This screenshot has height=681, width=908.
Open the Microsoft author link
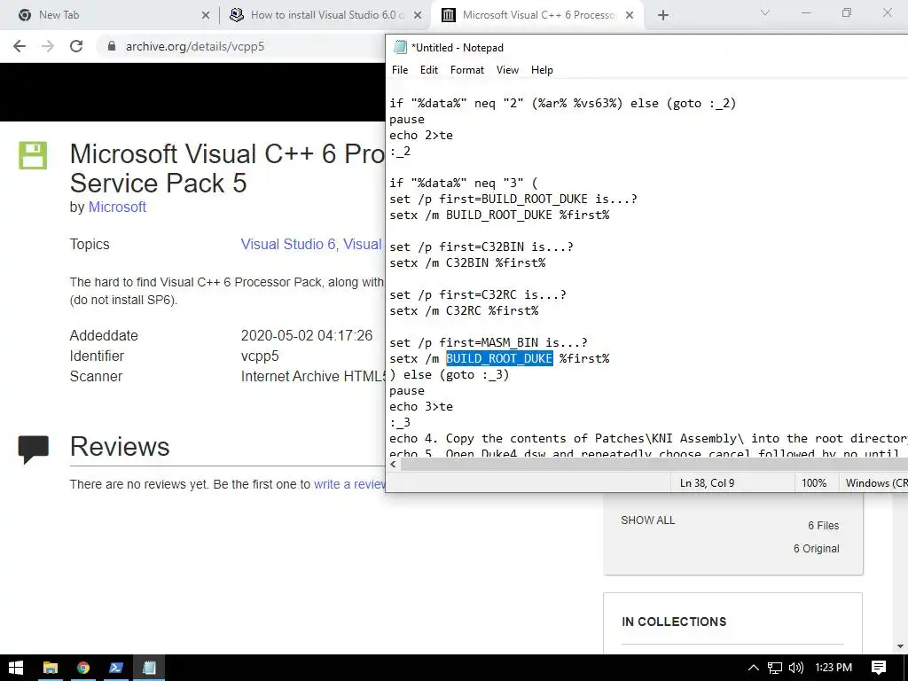pyautogui.click(x=117, y=207)
